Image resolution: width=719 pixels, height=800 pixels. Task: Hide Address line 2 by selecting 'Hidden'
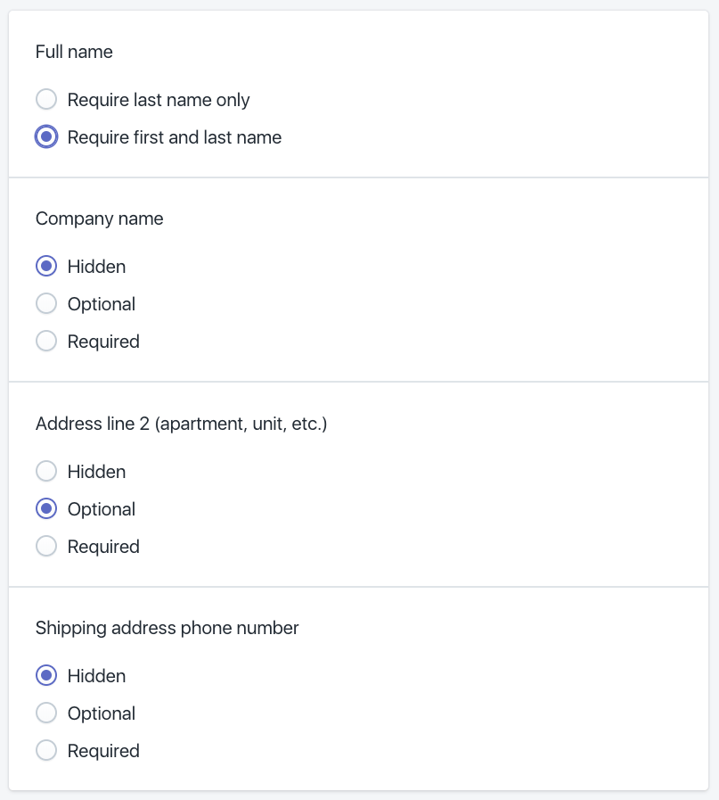[46, 471]
